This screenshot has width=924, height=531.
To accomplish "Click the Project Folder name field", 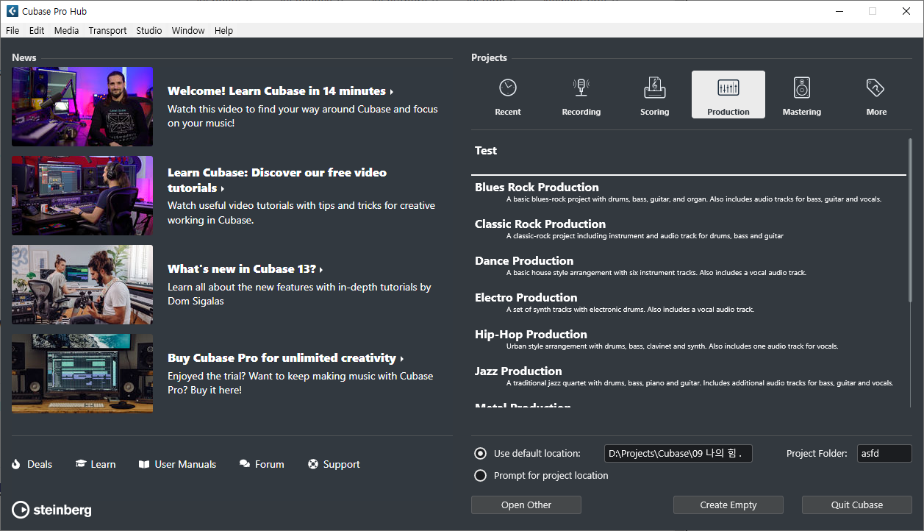I will pyautogui.click(x=885, y=454).
